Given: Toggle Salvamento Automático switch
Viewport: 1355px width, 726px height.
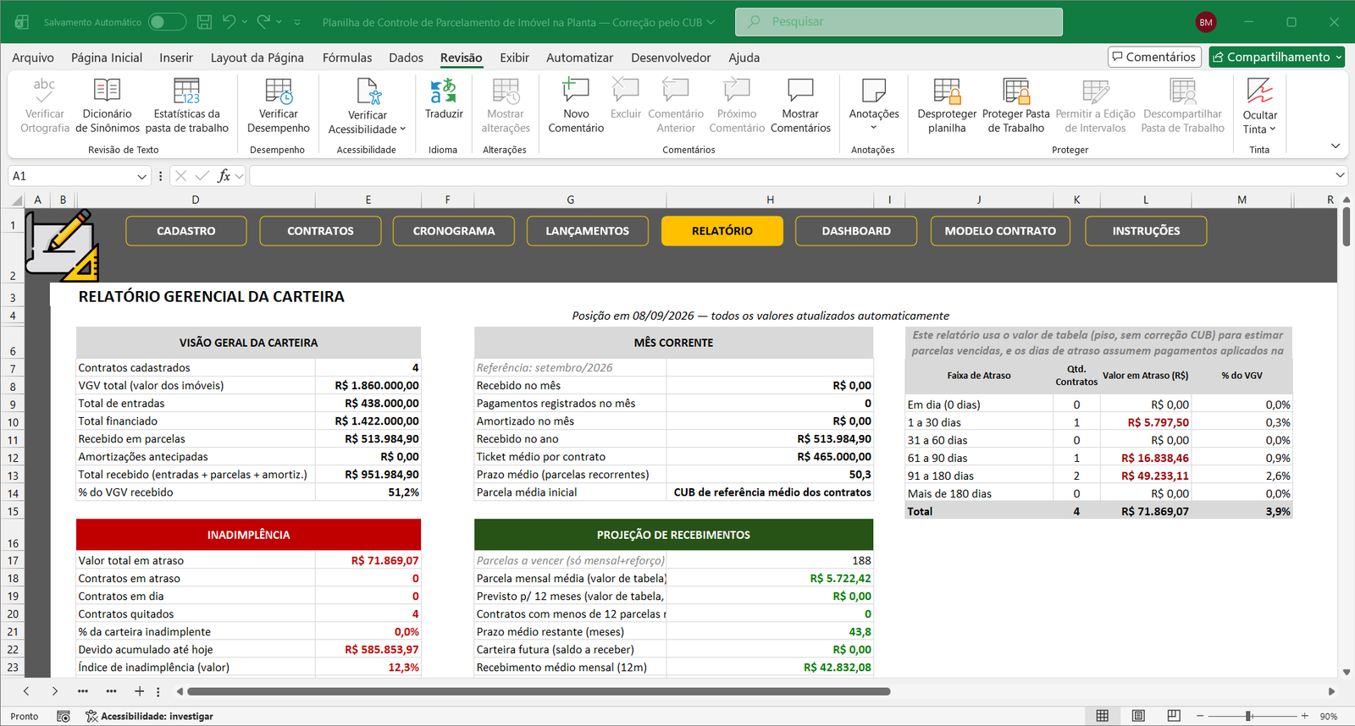Looking at the screenshot, I should tap(167, 22).
